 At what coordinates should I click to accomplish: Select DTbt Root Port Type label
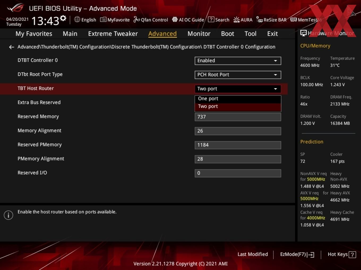40,74
